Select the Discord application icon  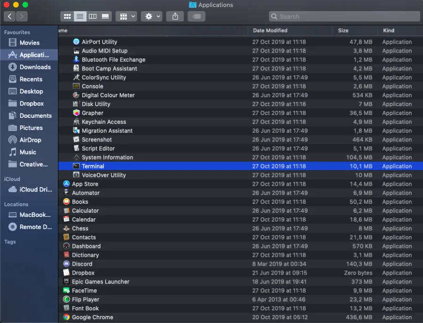(x=66, y=264)
